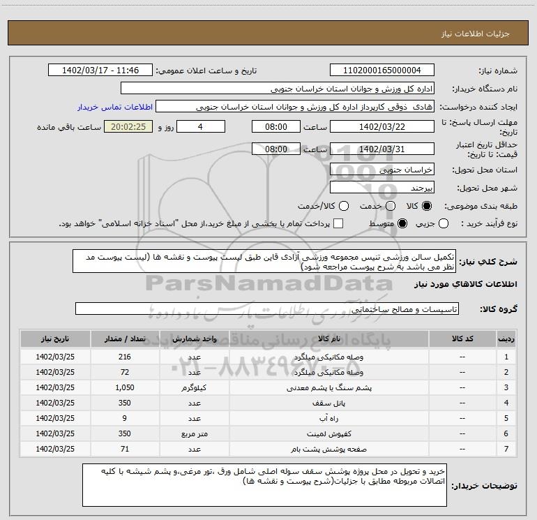Click need date in row 1
Image resolution: width=537 pixels, height=520 pixels.
point(55,357)
